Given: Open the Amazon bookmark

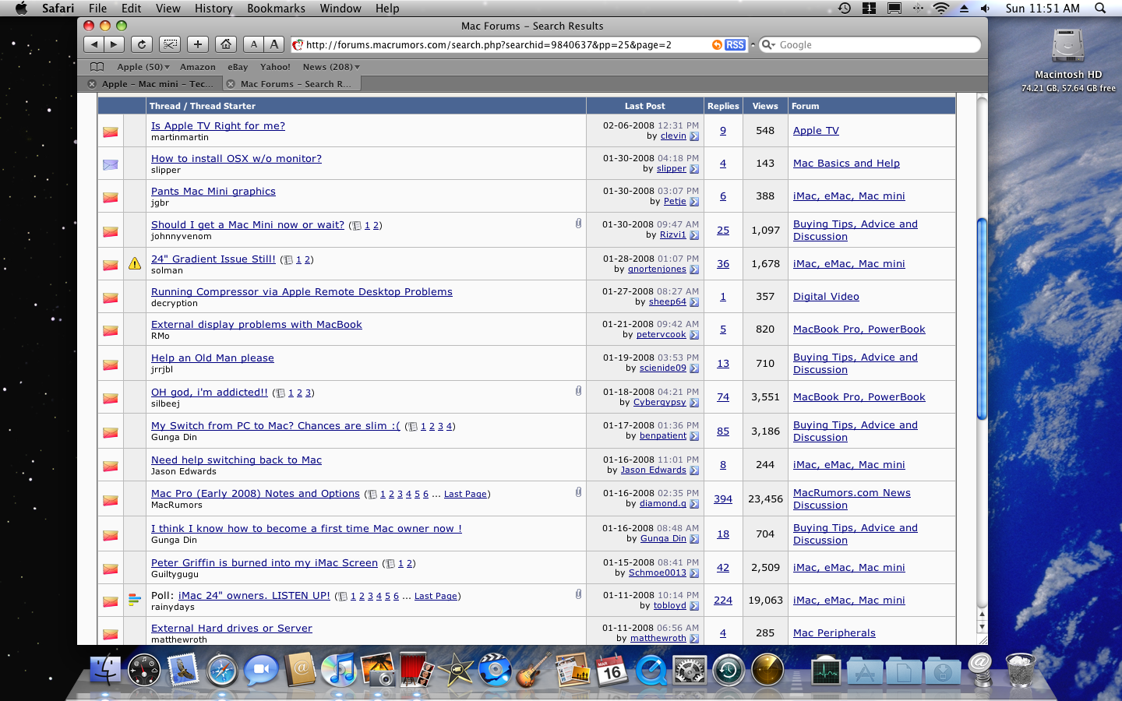Looking at the screenshot, I should 198,67.
